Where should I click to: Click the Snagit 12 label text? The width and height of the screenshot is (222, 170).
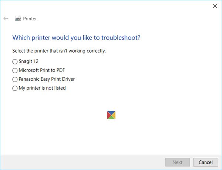coord(29,61)
